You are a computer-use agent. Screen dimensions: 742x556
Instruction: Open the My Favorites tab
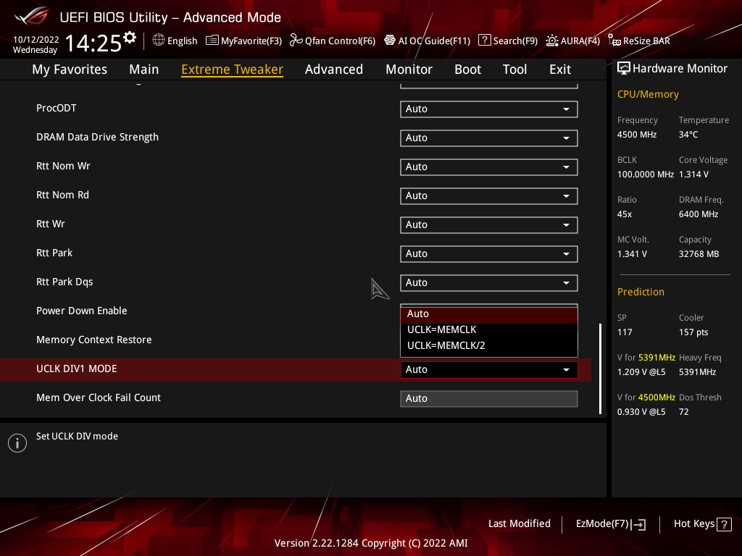[70, 69]
